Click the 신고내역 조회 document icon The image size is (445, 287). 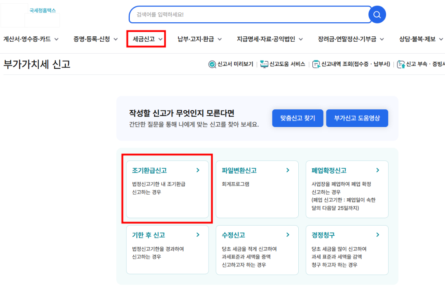coord(316,64)
